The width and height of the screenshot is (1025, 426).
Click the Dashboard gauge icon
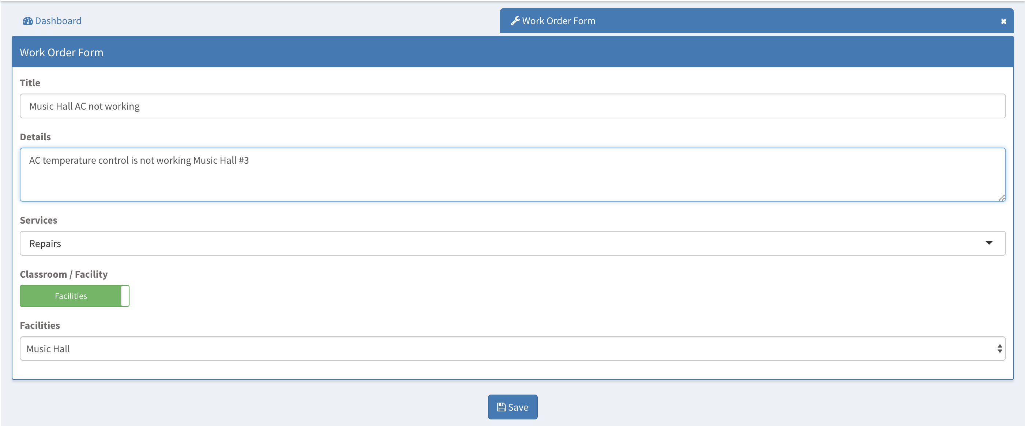[x=27, y=21]
